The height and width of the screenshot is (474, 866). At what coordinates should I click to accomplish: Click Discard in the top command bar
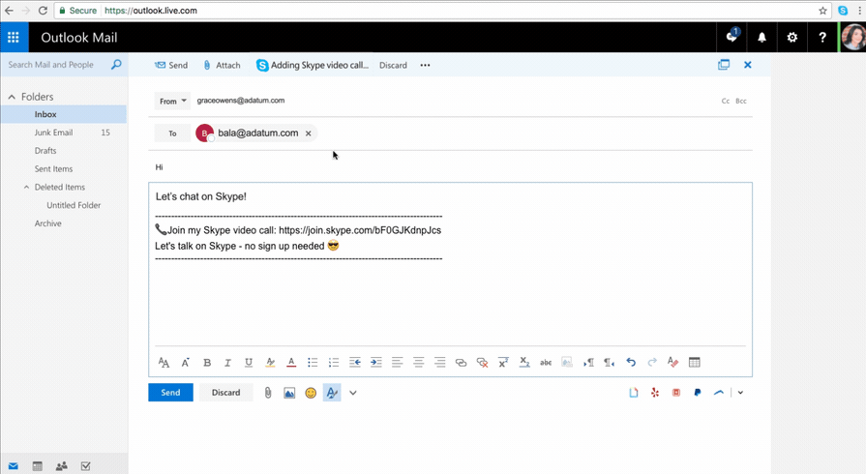tap(393, 65)
